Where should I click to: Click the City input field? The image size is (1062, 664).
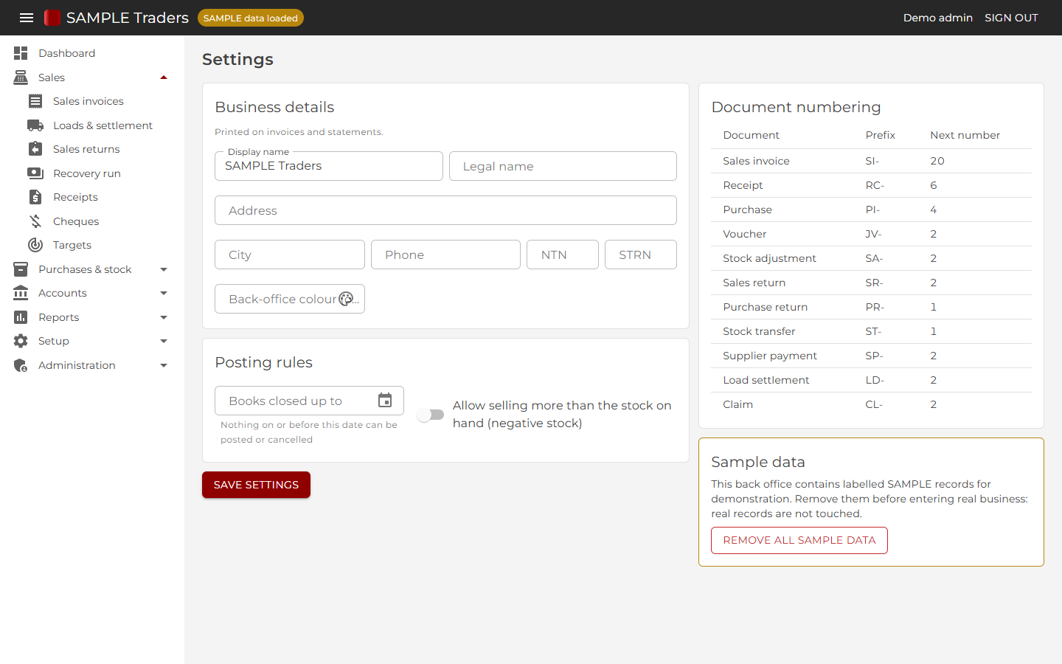click(x=290, y=255)
